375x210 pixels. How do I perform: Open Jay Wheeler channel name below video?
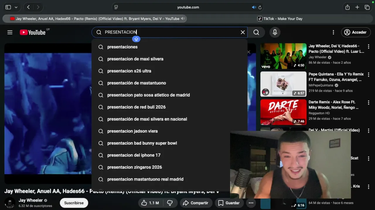point(31,200)
